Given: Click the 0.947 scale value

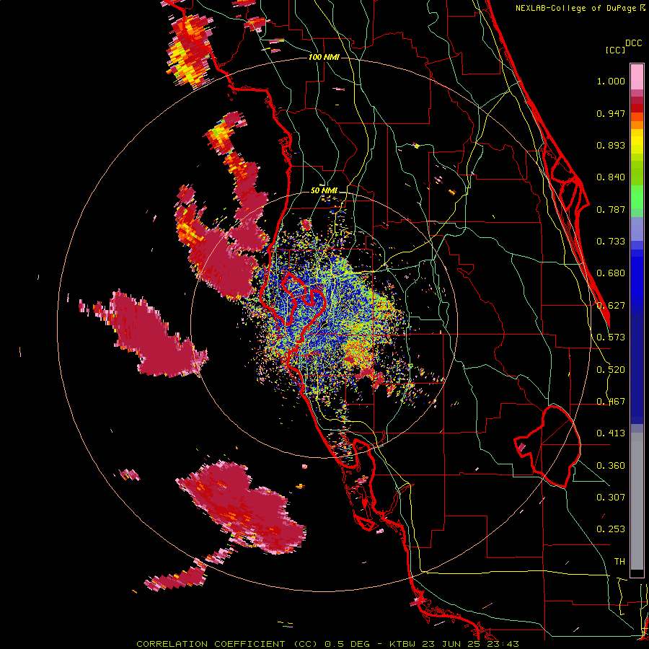Looking at the screenshot, I should click(611, 113).
